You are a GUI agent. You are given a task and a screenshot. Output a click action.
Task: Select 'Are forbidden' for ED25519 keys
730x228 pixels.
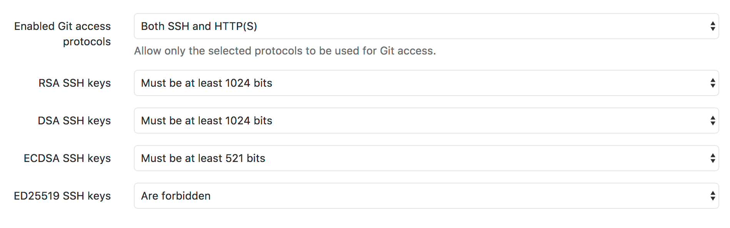click(x=176, y=196)
